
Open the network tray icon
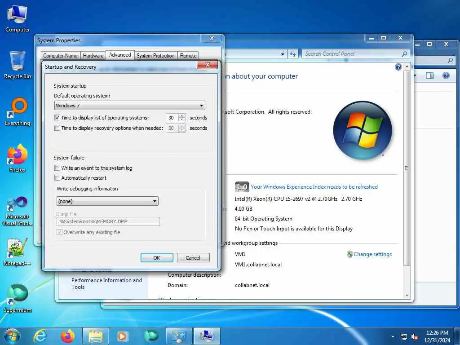404,337
